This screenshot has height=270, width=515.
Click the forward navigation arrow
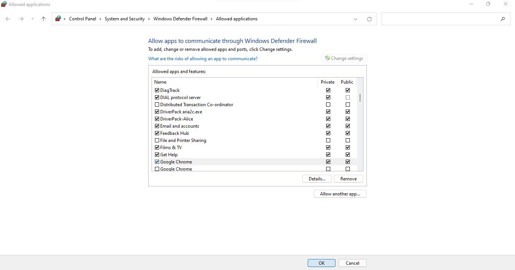pos(21,19)
